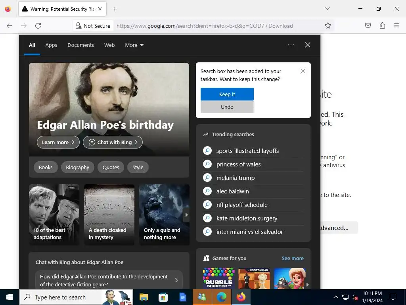
Task: Open the notification center icon
Action: 393,297
